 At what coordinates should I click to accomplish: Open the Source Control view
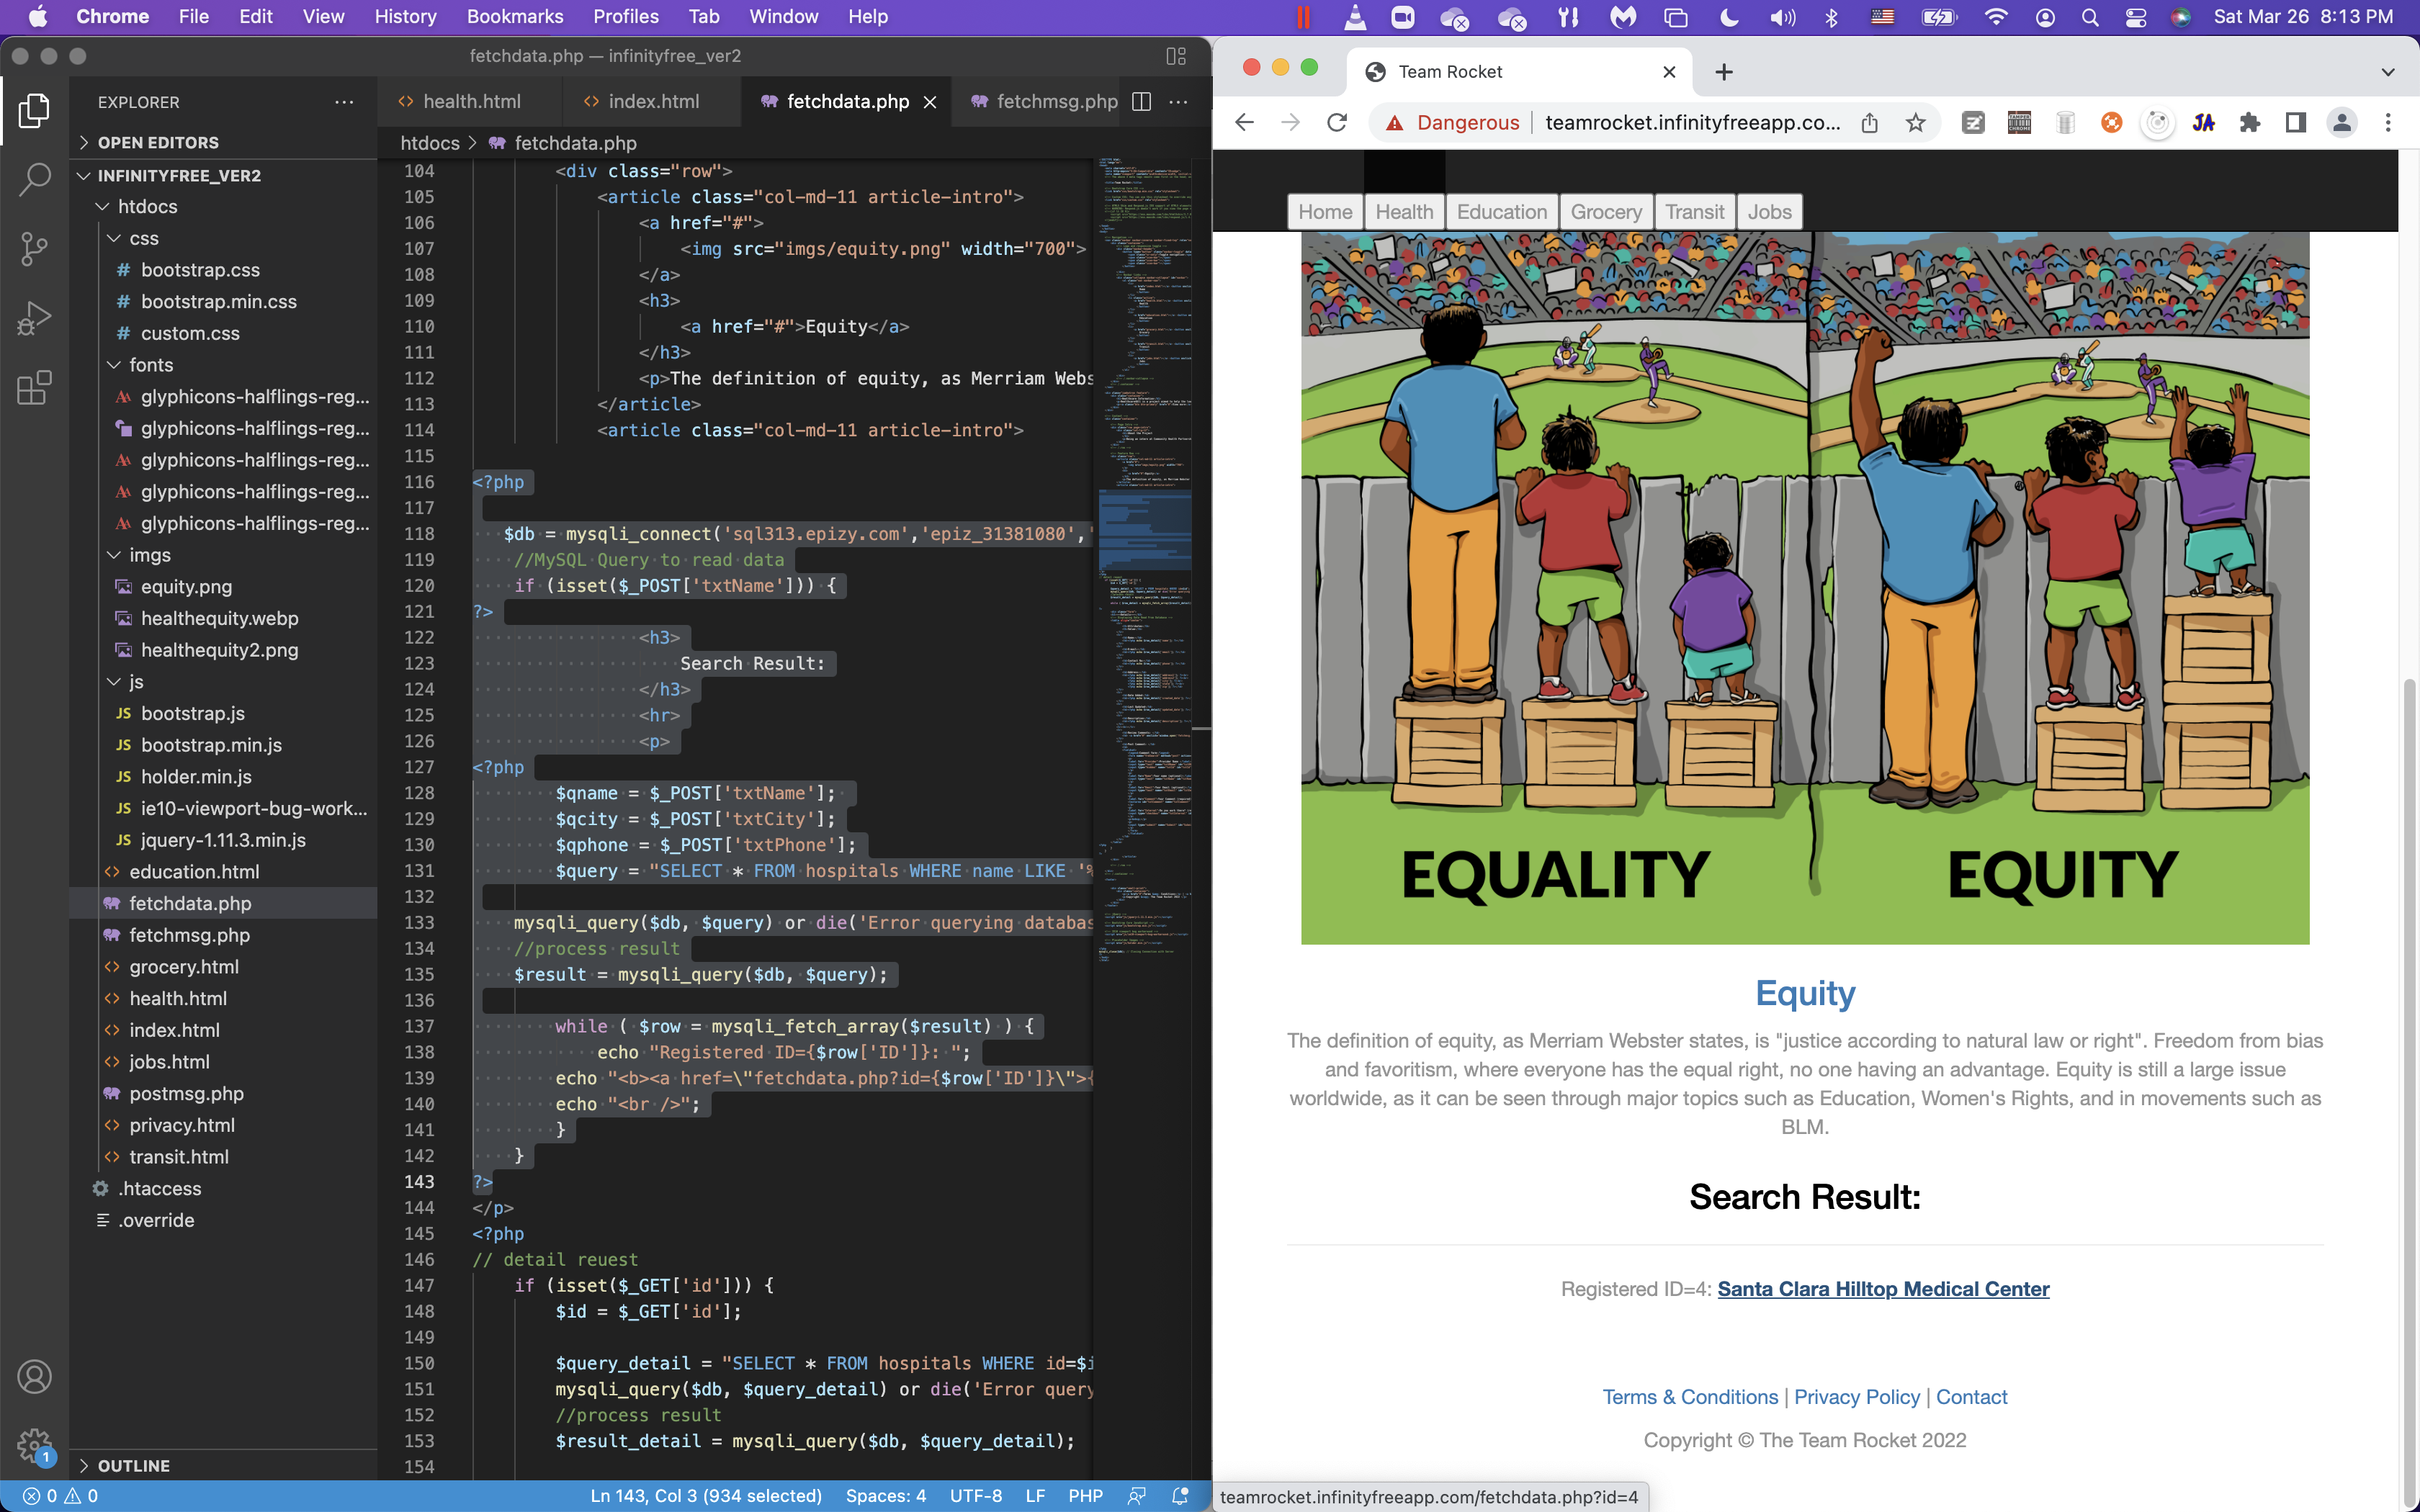point(34,249)
